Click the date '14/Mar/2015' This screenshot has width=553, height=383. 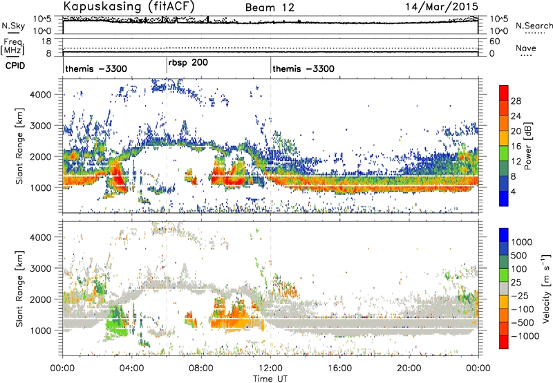[442, 7]
